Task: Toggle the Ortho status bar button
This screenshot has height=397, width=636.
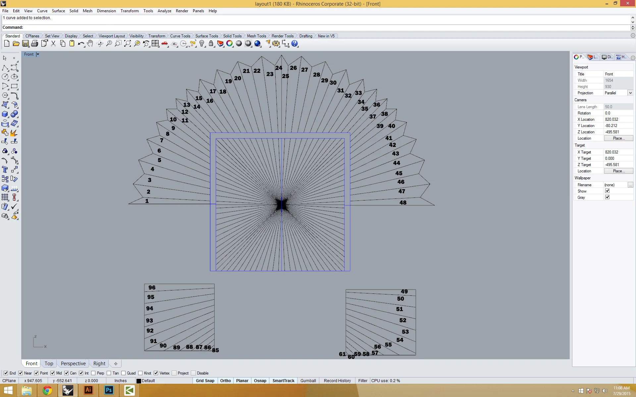Action: coord(225,381)
